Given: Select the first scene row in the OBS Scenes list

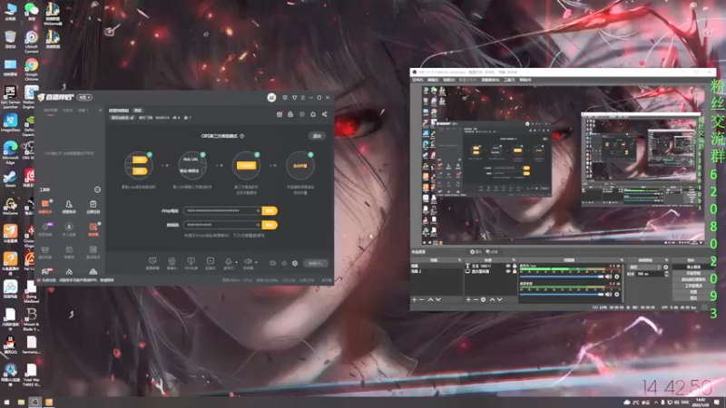Looking at the screenshot, I should click(437, 266).
